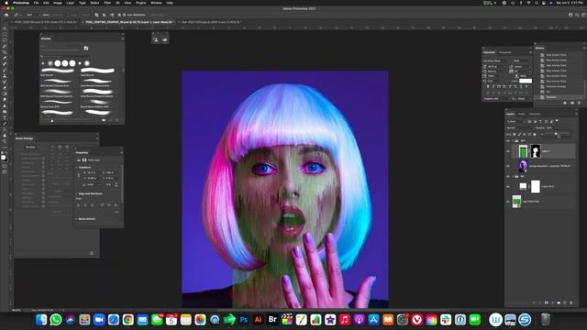This screenshot has width=587, height=330.
Task: Select the Brush tool in toolbar
Action: 5,70
